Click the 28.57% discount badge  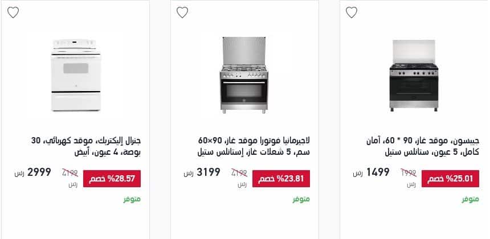(112, 179)
